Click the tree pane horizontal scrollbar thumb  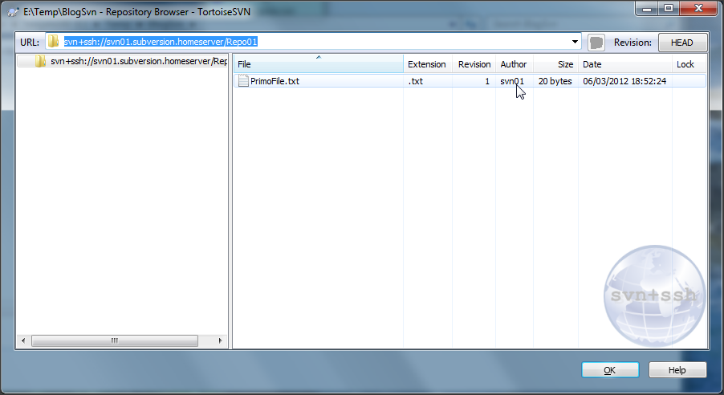point(115,341)
